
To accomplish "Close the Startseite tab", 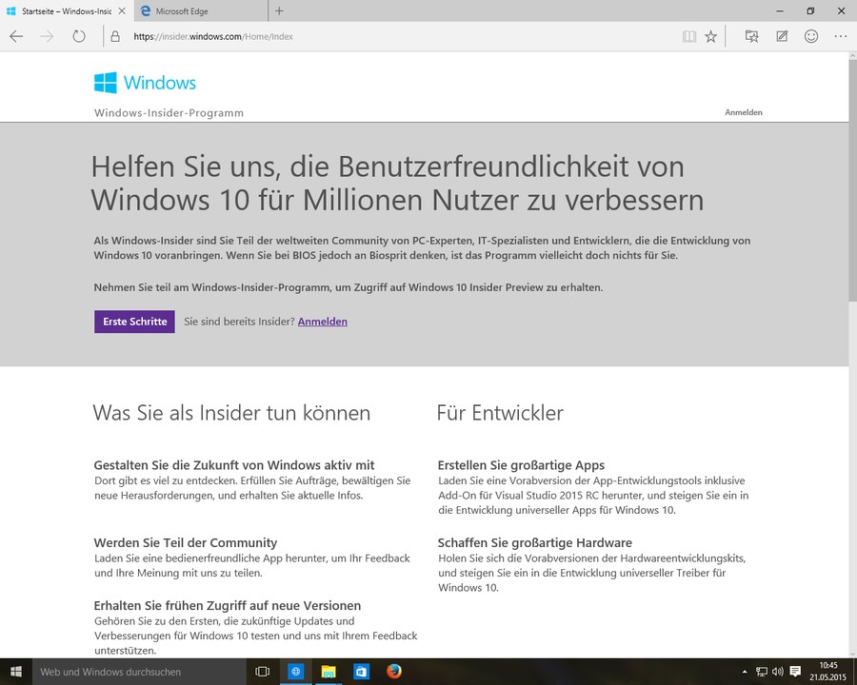I will pos(122,10).
